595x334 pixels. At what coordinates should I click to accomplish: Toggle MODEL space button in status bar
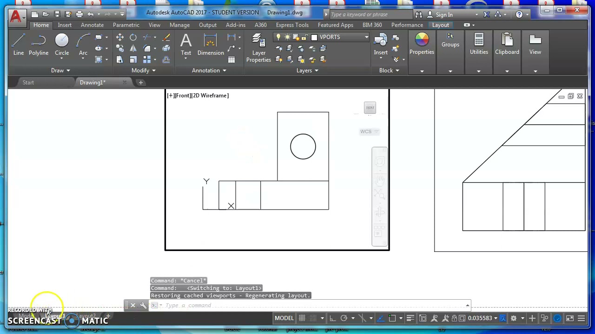pyautogui.click(x=284, y=318)
